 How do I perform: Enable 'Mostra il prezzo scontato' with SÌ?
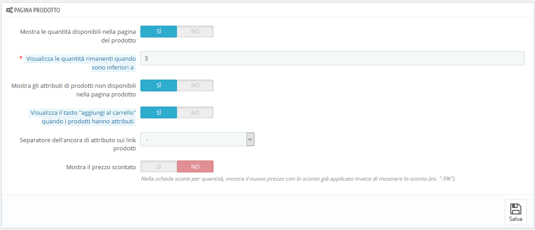click(159, 166)
